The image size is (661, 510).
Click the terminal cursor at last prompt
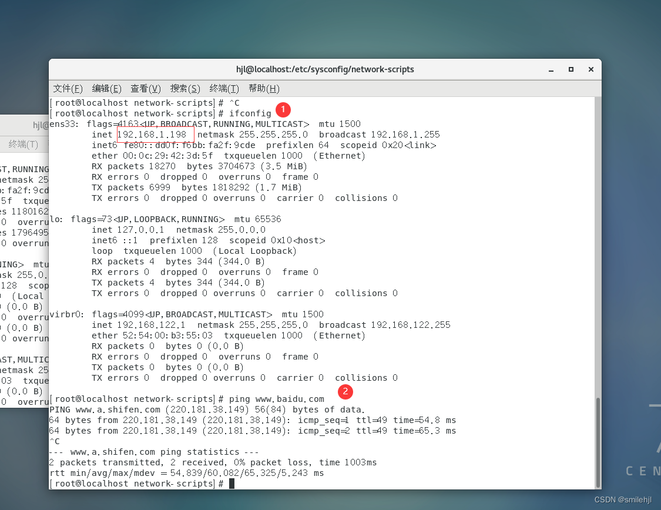click(x=231, y=484)
